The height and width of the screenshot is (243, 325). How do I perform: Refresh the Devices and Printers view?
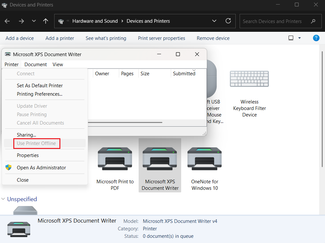(228, 21)
